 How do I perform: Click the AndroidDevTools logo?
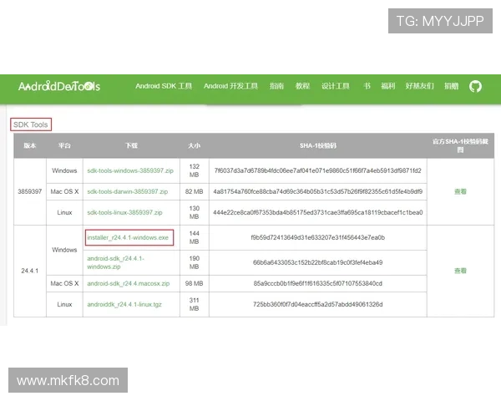click(x=59, y=86)
